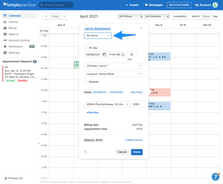Image resolution: width=223 pixels, height=184 pixels.
Task: Click the Search Clients input field
Action: (56, 5)
